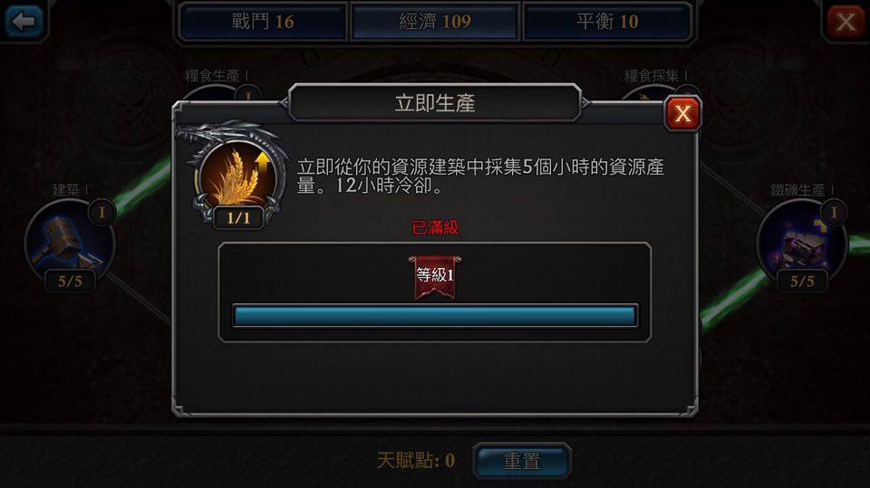Tap the 1/1 level badge on wheat icon
This screenshot has width=870, height=488.
pos(238,217)
